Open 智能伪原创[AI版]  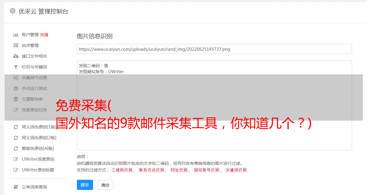(38, 148)
